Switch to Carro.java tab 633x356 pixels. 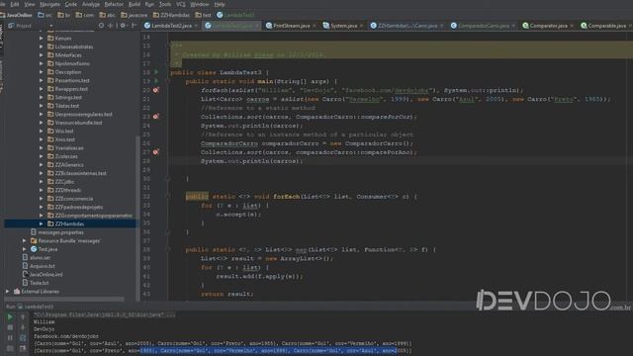pyautogui.click(x=407, y=26)
